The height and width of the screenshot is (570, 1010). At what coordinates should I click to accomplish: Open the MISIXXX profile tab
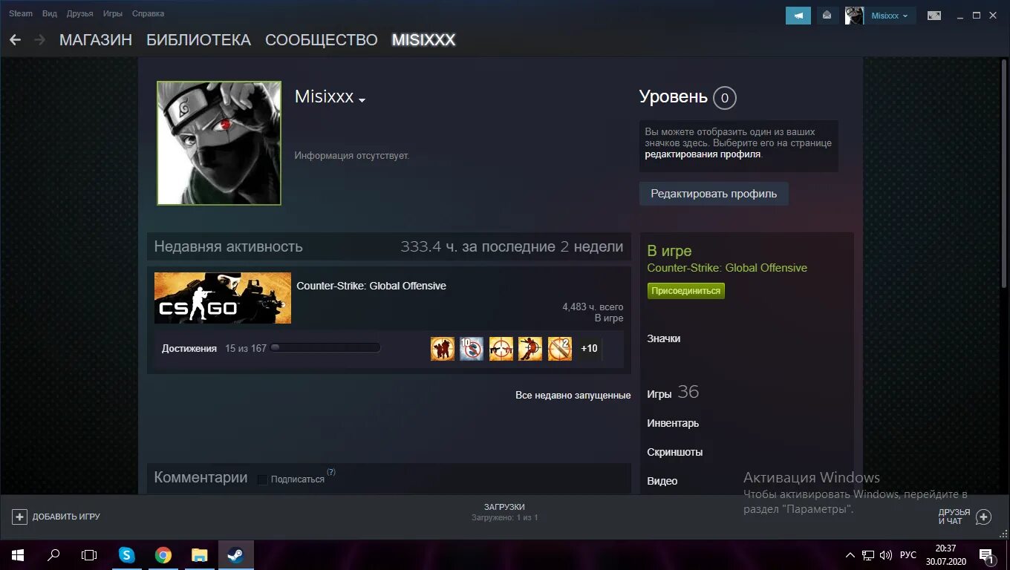click(423, 40)
